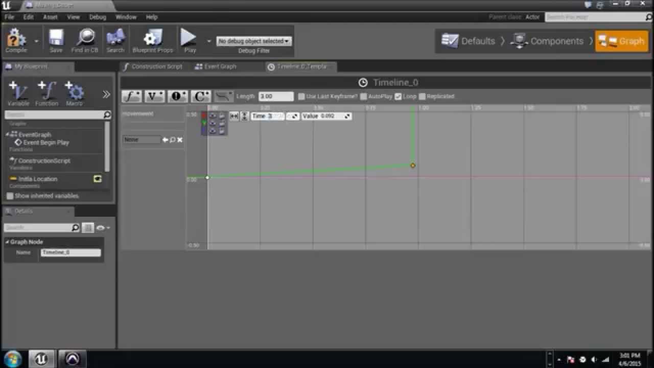Toggle Initla Location editable eye icon
Image resolution: width=654 pixels, height=368 pixels.
tap(98, 179)
